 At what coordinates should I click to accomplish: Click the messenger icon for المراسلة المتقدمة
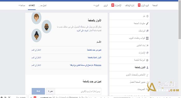click(147, 60)
